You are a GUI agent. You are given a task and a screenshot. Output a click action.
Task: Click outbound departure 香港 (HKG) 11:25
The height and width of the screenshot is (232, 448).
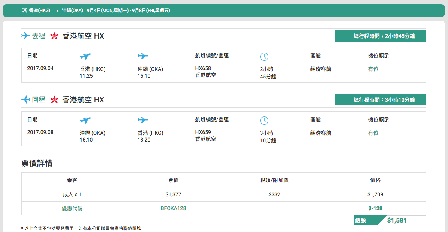pyautogui.click(x=93, y=72)
